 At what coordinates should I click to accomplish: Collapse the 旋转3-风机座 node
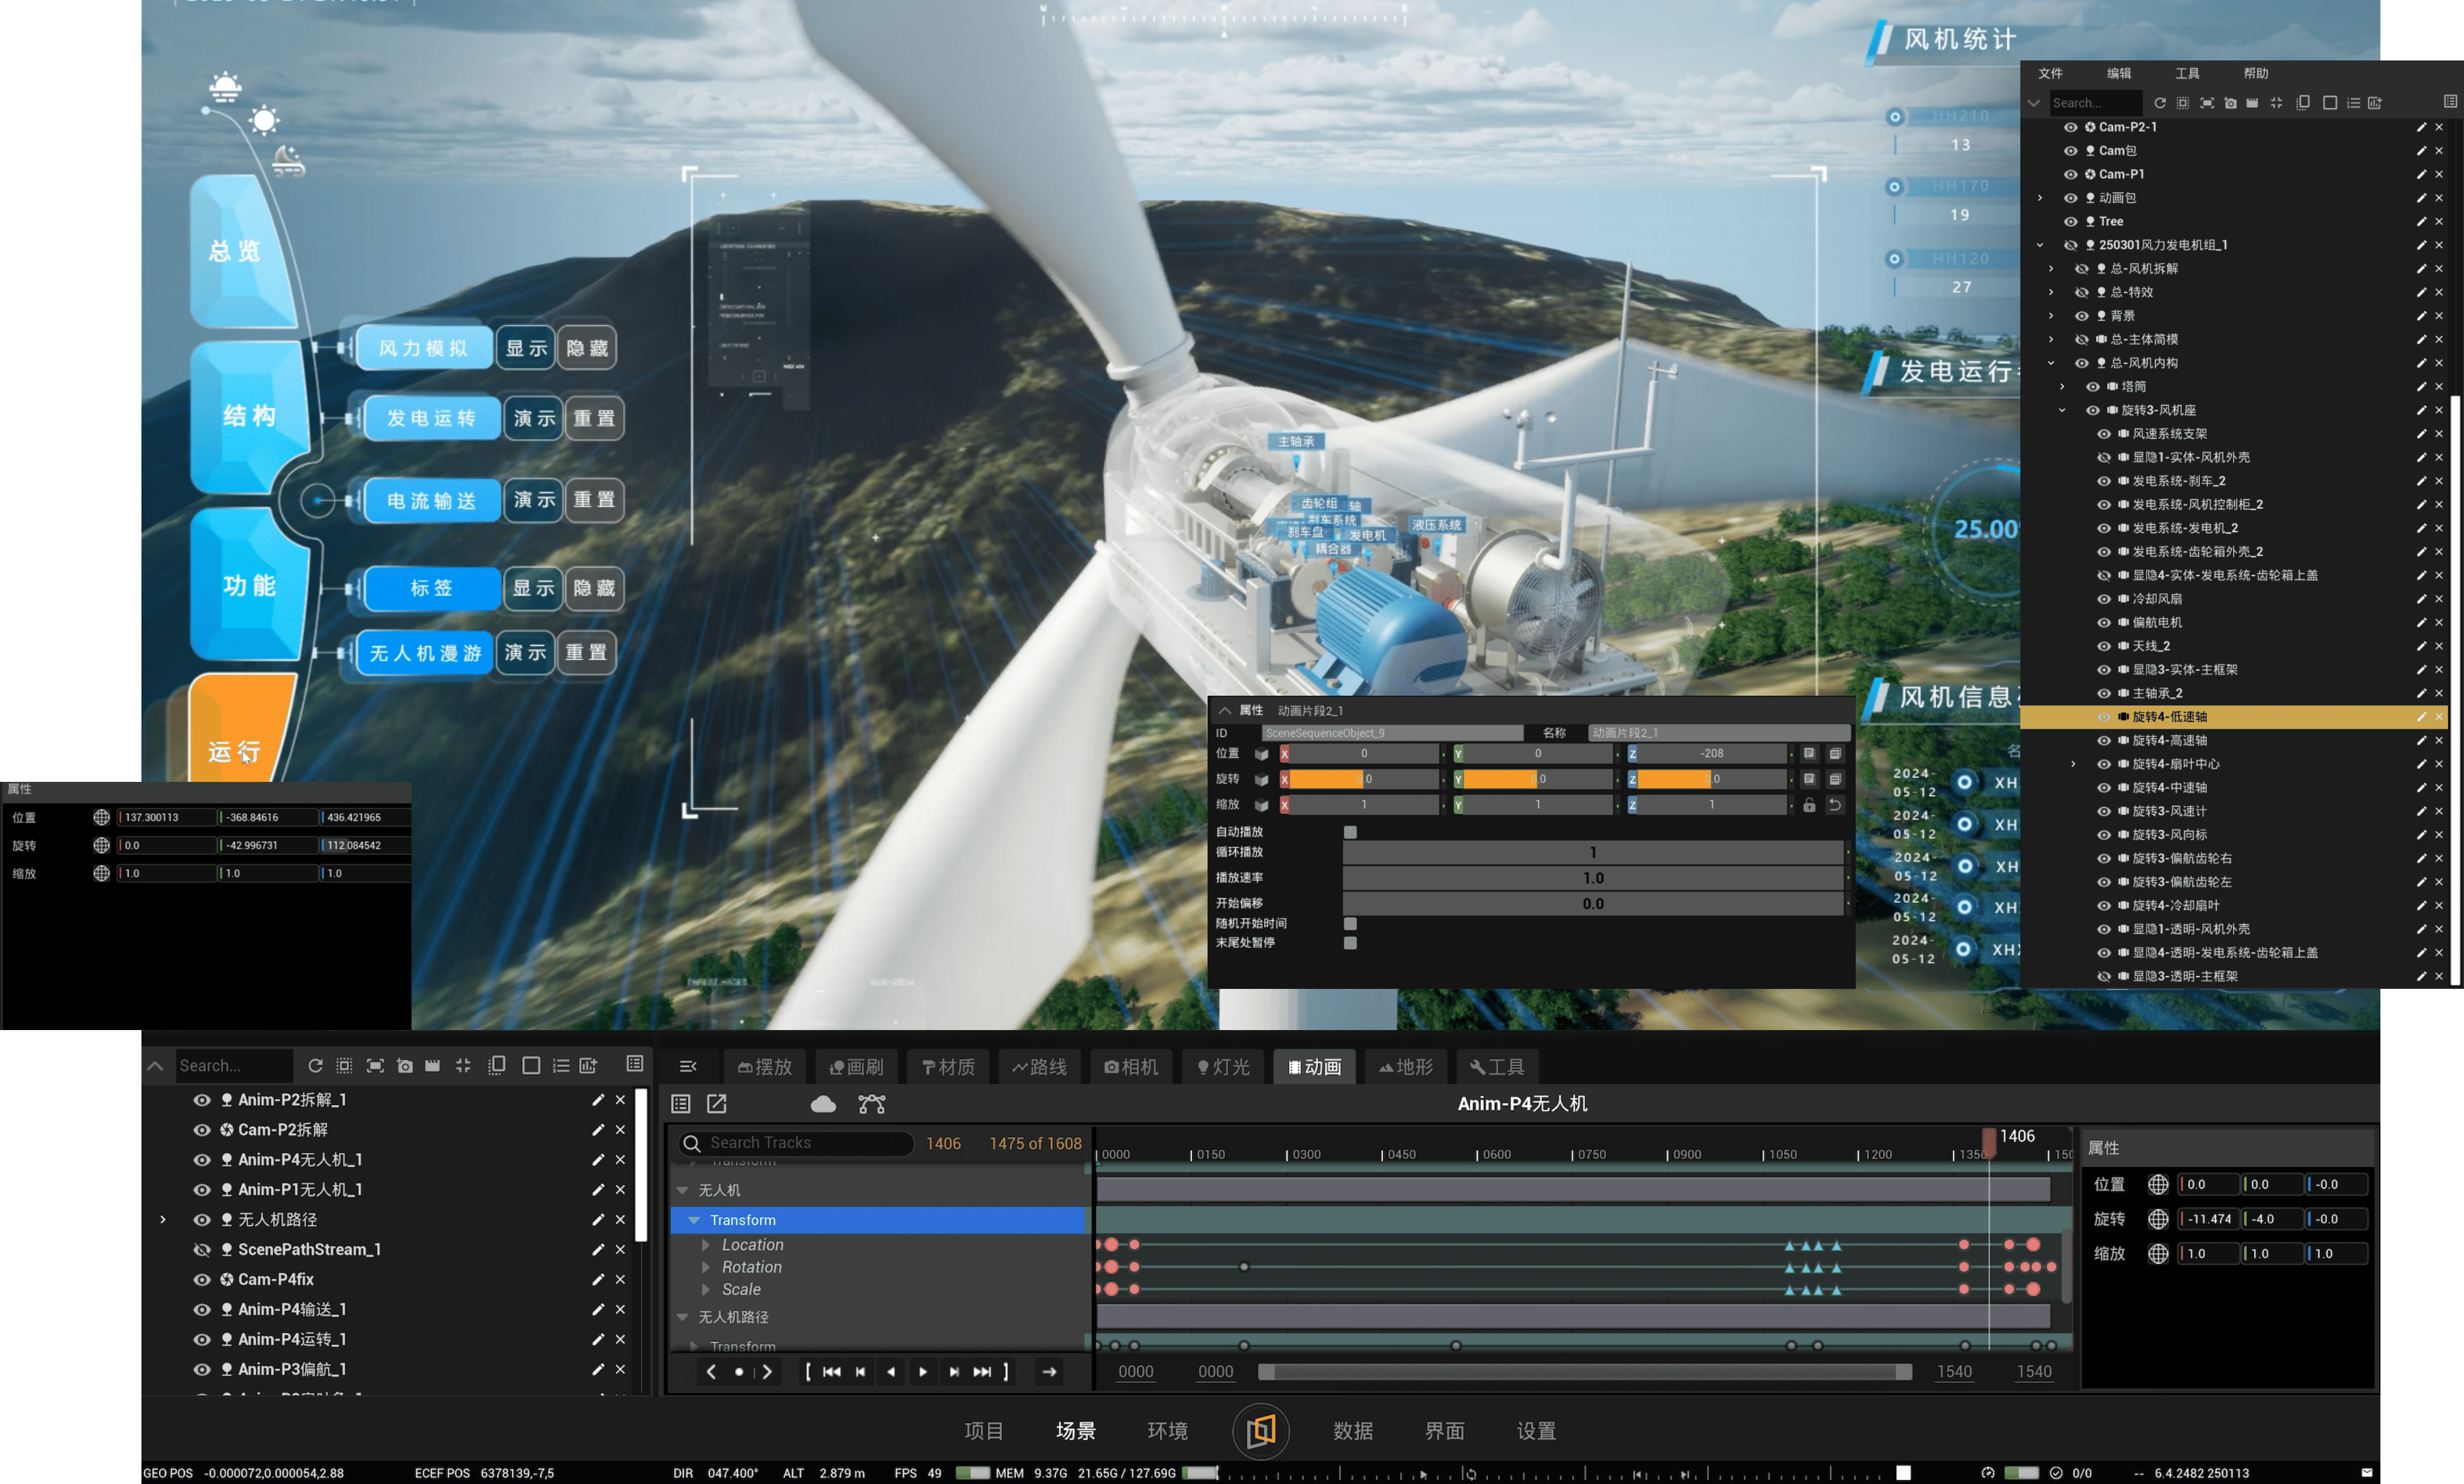point(2062,410)
